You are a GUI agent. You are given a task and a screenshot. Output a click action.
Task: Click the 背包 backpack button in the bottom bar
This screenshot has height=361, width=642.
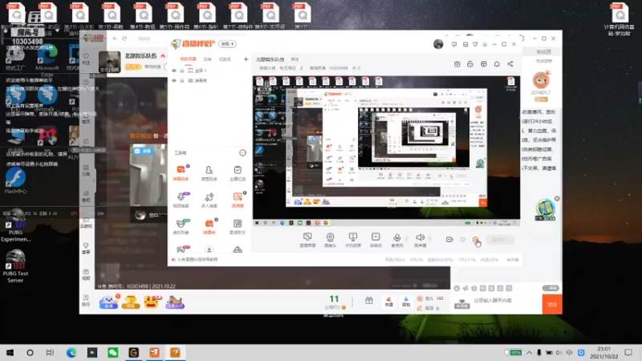[406, 302]
